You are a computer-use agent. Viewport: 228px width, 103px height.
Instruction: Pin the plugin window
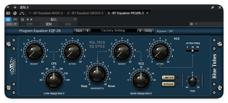[213, 8]
